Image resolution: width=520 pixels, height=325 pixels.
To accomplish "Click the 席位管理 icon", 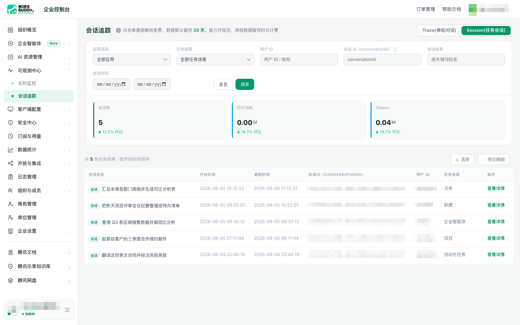I will tap(10, 217).
